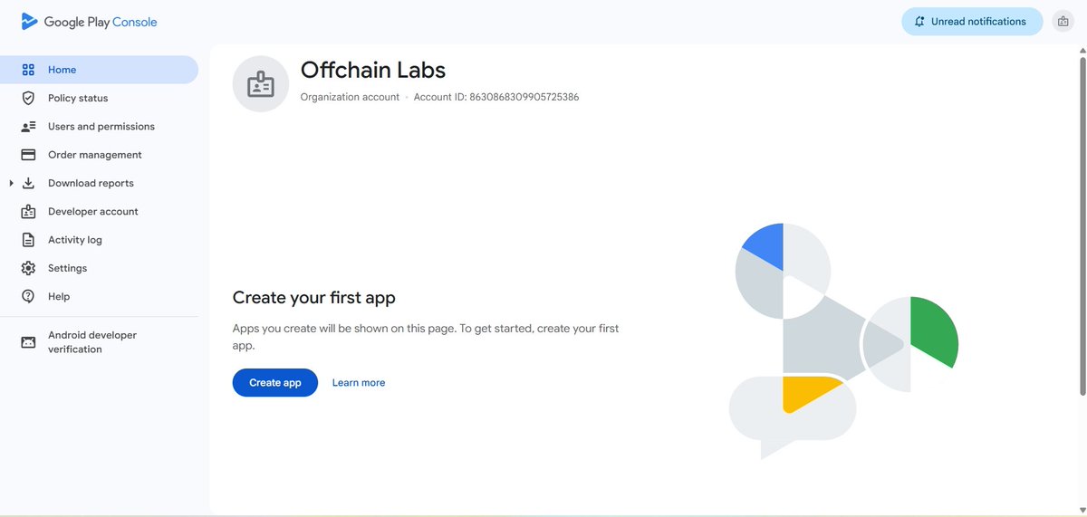Click the Activity log document icon
The height and width of the screenshot is (517, 1087).
(28, 240)
